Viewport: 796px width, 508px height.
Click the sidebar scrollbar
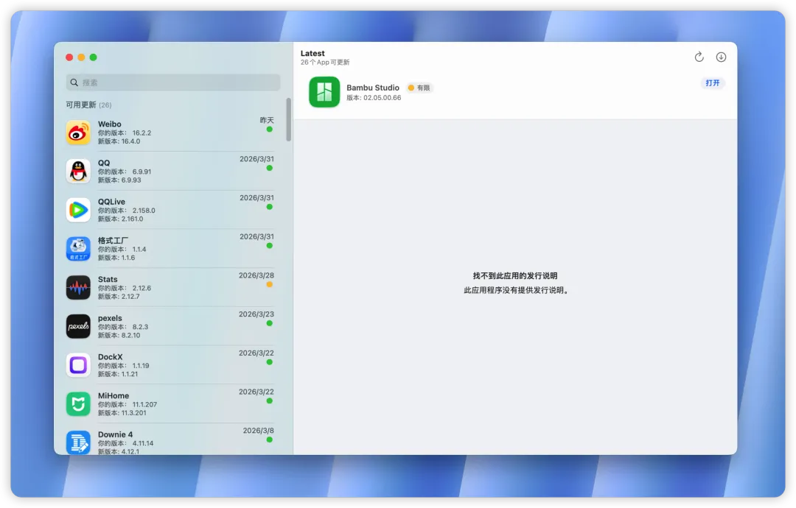tap(289, 120)
